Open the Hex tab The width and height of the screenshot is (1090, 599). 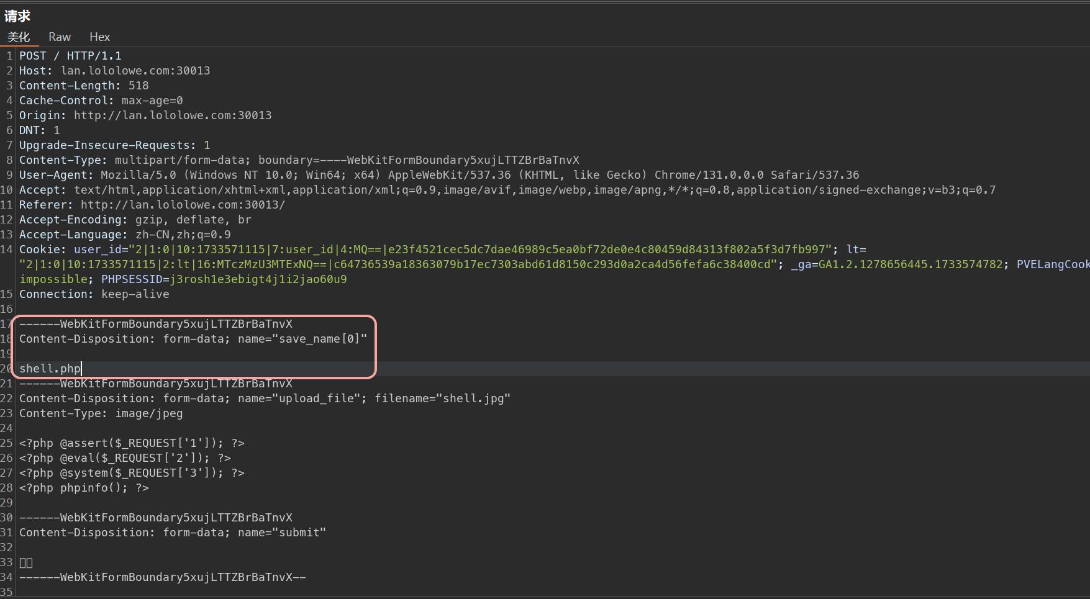click(x=99, y=37)
